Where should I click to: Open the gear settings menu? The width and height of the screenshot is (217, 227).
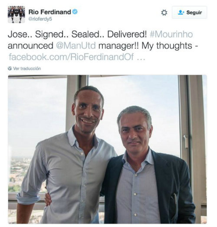(x=164, y=13)
